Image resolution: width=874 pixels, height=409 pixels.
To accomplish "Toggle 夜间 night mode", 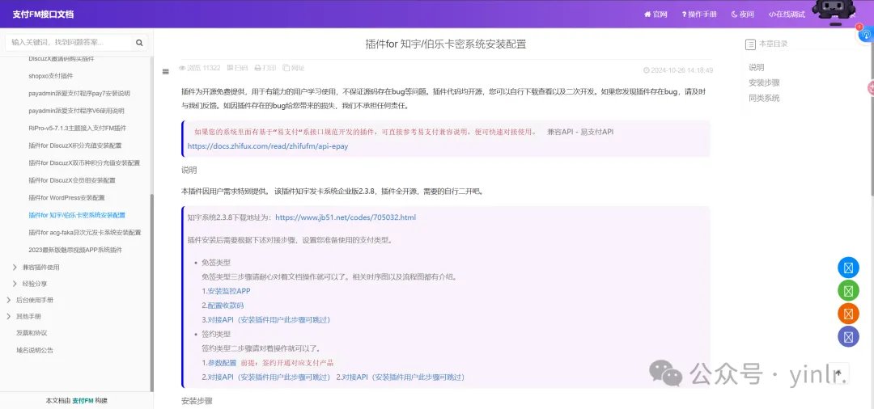I will [x=742, y=15].
